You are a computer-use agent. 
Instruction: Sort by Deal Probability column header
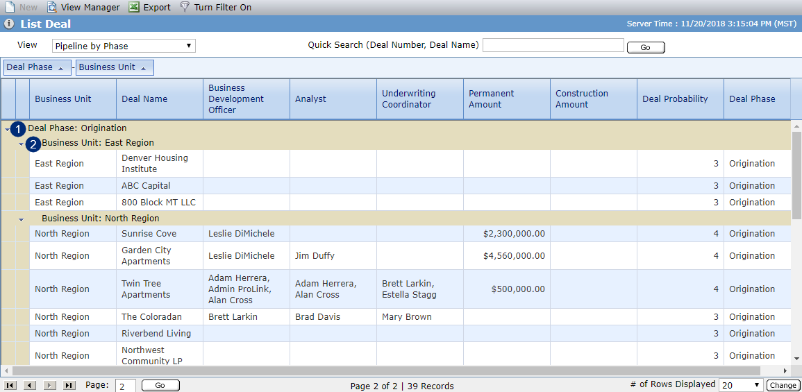(x=680, y=99)
